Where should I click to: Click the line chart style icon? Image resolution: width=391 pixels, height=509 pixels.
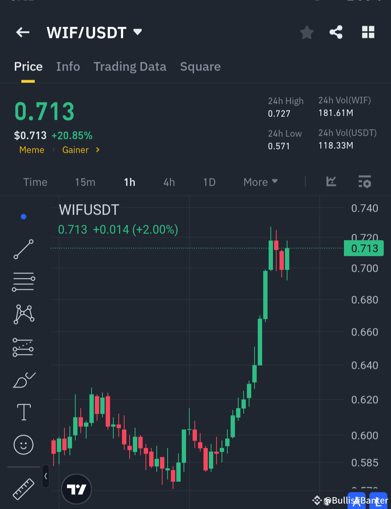click(x=331, y=182)
